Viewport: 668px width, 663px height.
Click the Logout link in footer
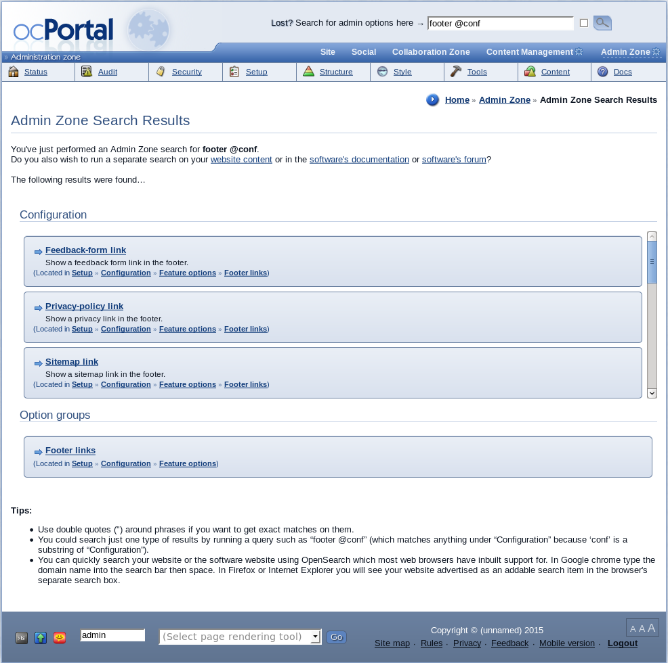[x=622, y=643]
